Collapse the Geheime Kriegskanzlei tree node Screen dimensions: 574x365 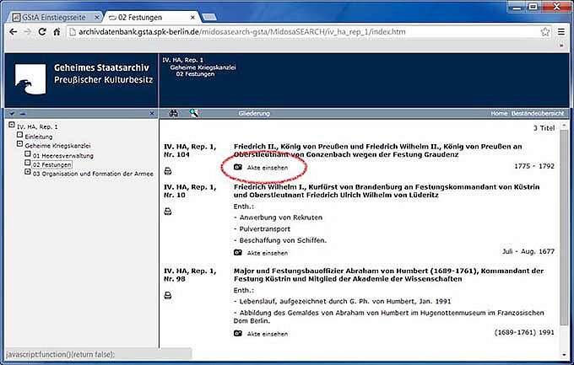19,145
